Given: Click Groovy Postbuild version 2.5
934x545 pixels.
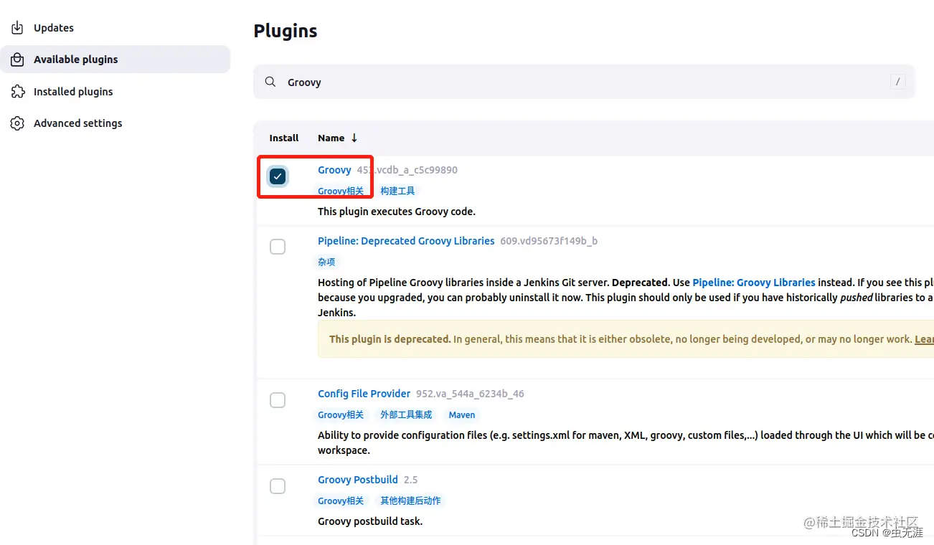Looking at the screenshot, I should pos(410,480).
